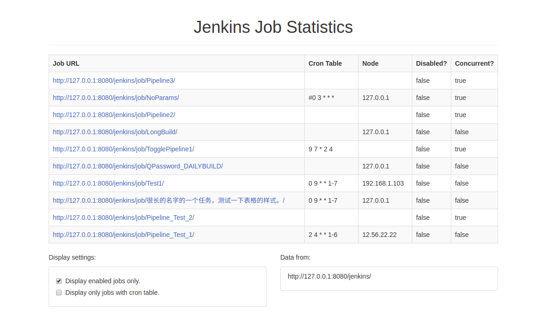The width and height of the screenshot is (543, 330).
Task: Click the QPassword_DAILYBUILD row's node cell
Action: coord(385,166)
